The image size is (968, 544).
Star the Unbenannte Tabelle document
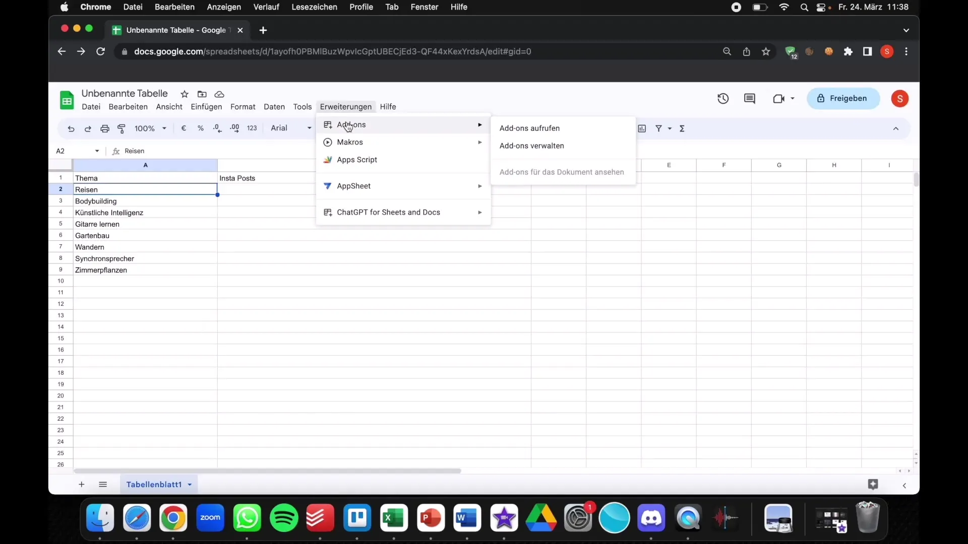pyautogui.click(x=185, y=94)
